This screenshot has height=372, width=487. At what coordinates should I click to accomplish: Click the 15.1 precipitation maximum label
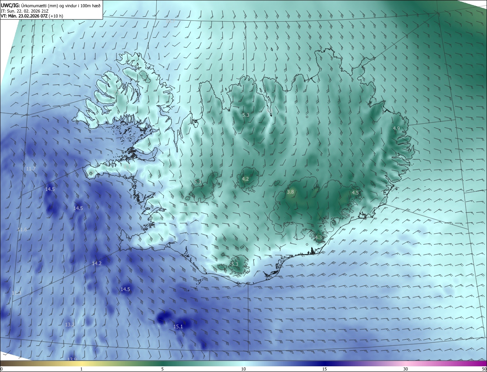(x=178, y=326)
